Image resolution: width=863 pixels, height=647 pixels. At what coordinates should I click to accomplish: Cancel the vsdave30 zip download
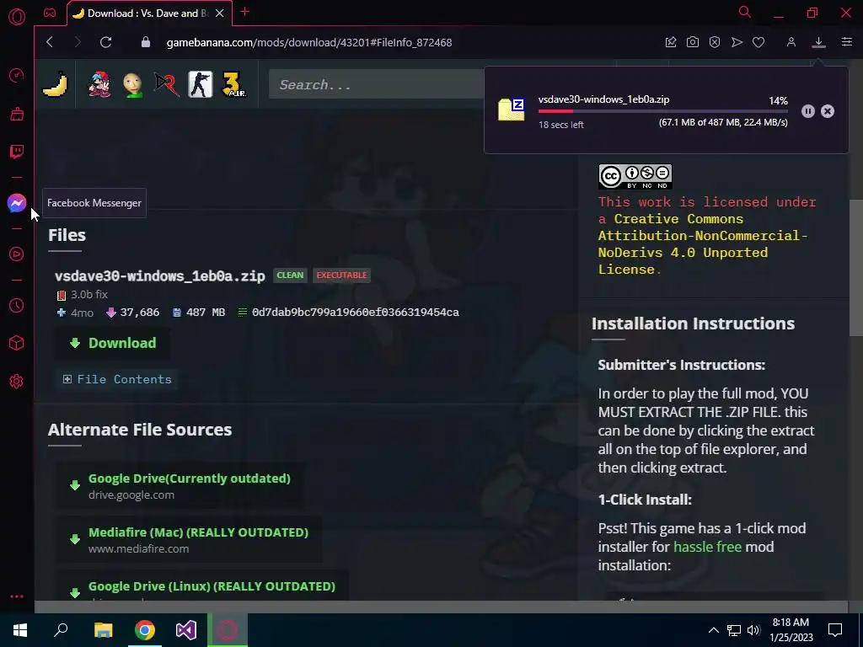coord(828,111)
